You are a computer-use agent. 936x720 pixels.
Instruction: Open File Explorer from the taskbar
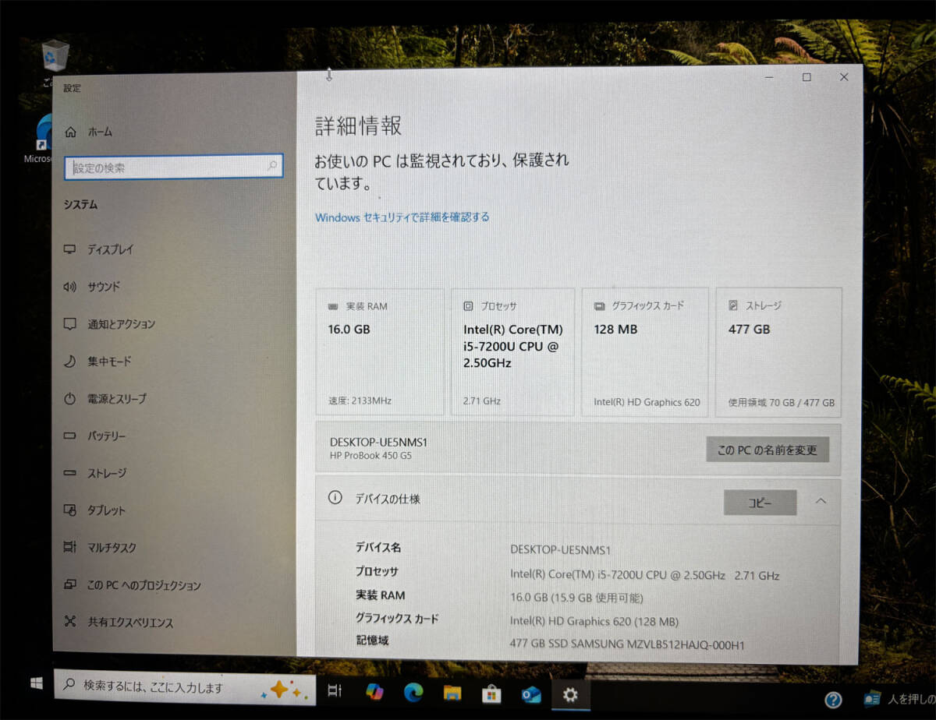click(x=452, y=693)
